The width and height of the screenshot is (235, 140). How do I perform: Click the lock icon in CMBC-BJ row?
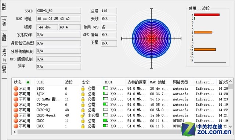click(83, 110)
